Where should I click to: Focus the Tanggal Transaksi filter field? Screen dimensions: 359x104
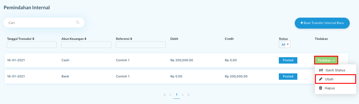[x=32, y=44]
